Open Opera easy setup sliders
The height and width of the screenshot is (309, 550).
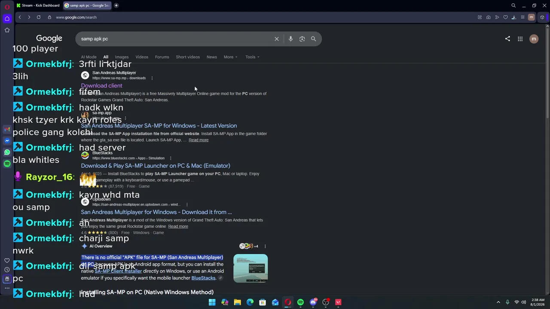(x=522, y=17)
